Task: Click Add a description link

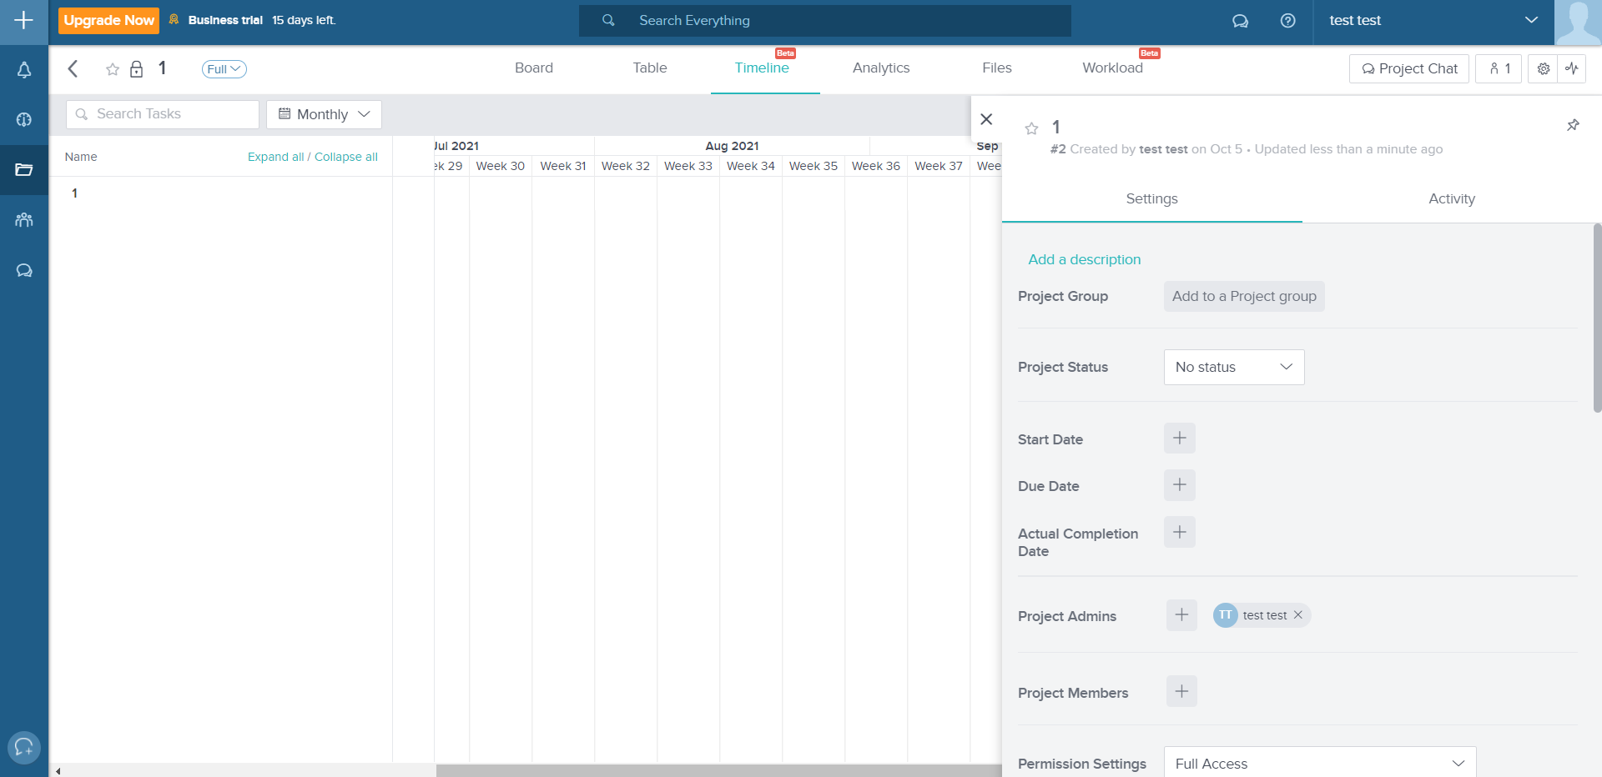Action: (1084, 260)
